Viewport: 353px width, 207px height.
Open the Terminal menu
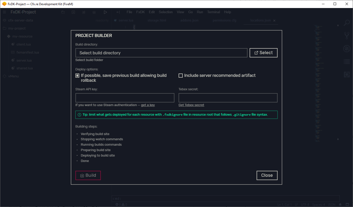214,12
